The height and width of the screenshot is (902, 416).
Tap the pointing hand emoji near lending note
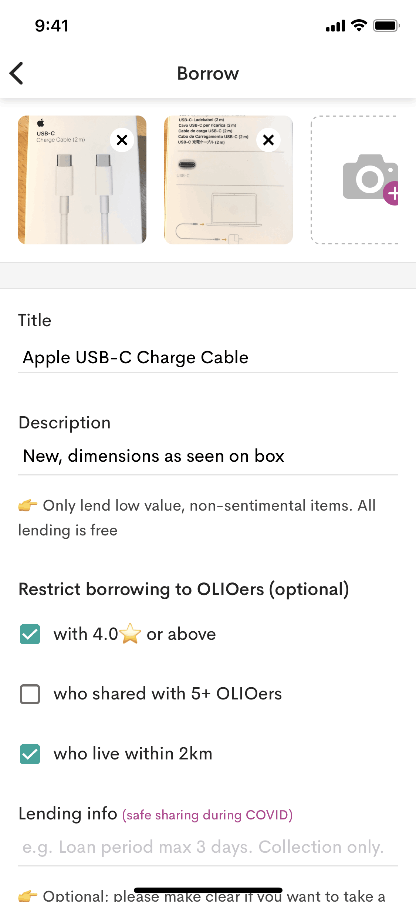point(28,505)
